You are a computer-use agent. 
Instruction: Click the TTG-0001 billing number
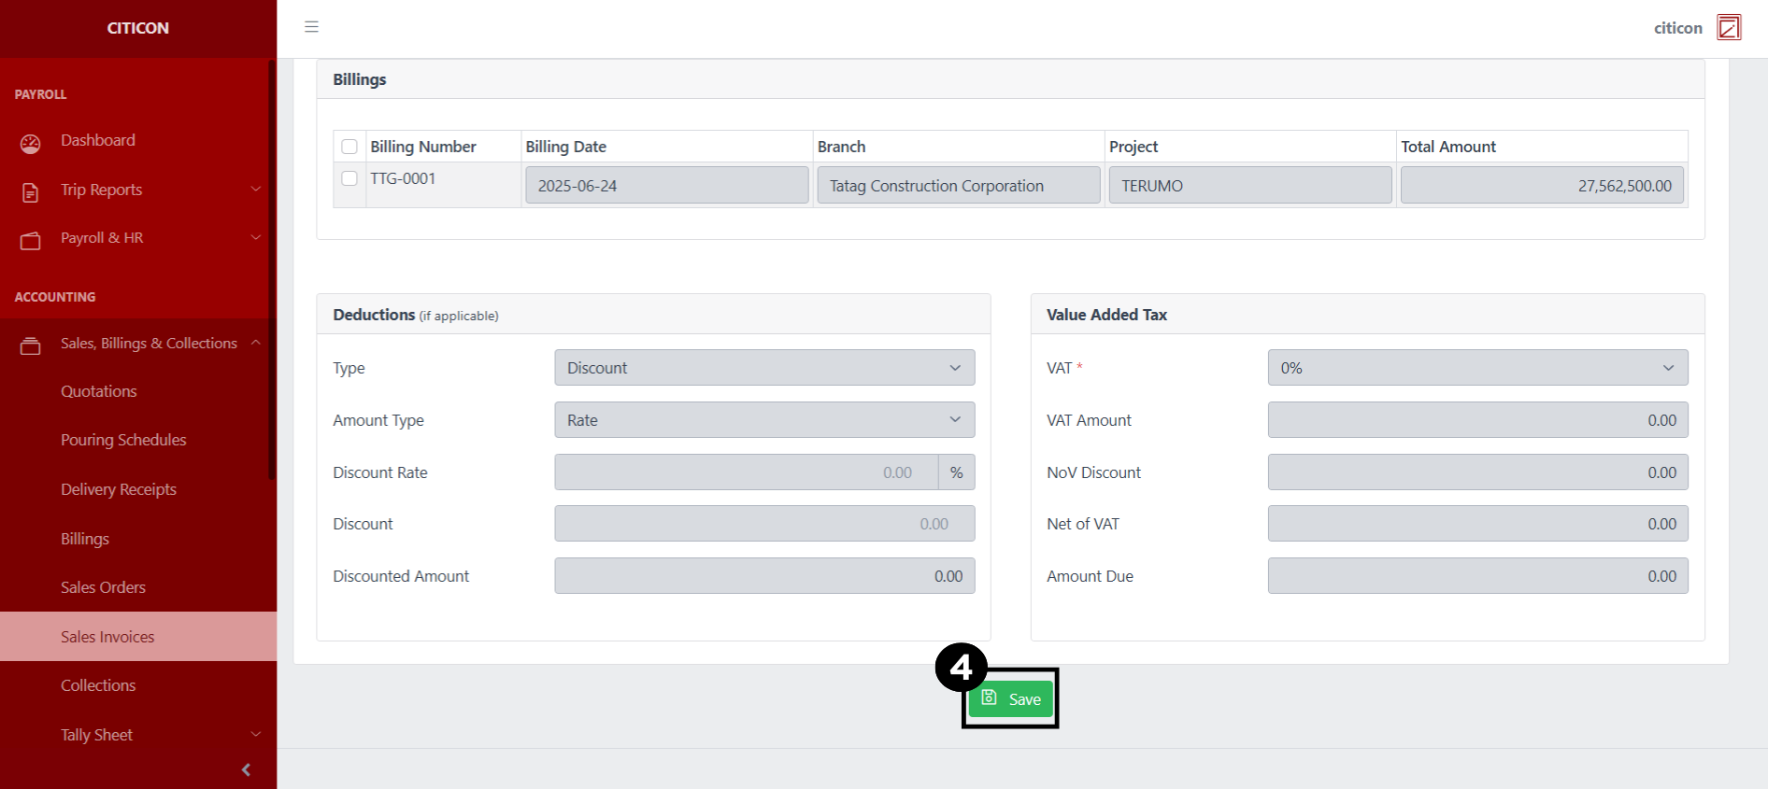403,178
